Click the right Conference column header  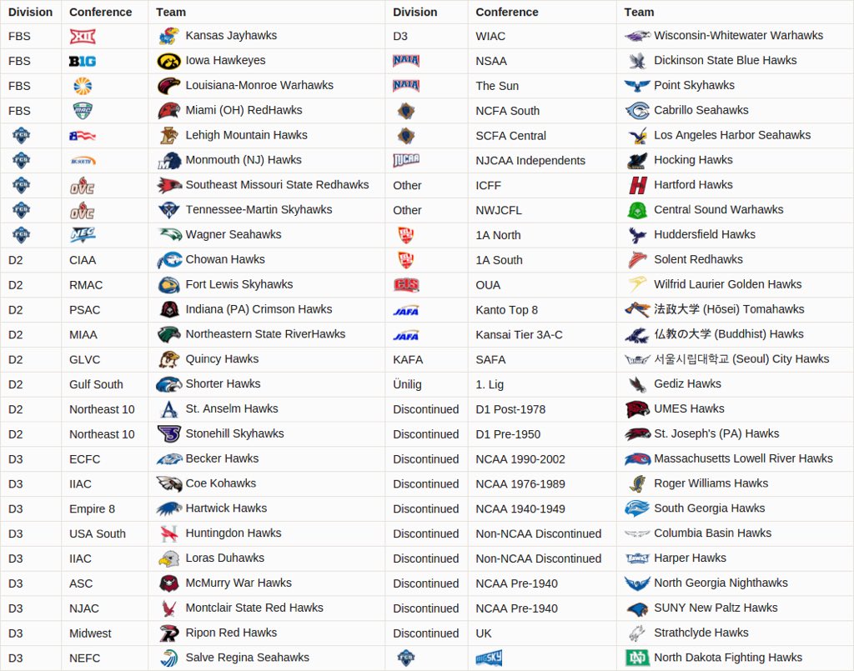(506, 12)
